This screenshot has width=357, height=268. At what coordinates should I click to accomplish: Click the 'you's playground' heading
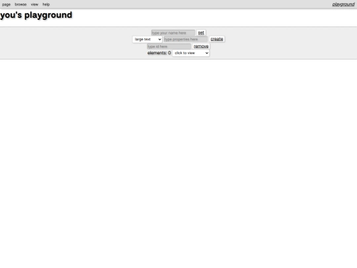pyautogui.click(x=36, y=15)
